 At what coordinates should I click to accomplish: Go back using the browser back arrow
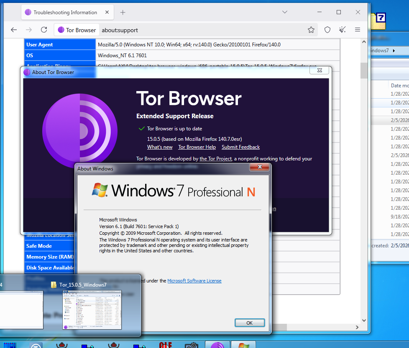(x=14, y=30)
